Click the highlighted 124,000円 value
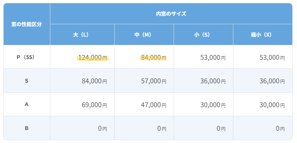Screen dimensions: 297x143 [93, 58]
